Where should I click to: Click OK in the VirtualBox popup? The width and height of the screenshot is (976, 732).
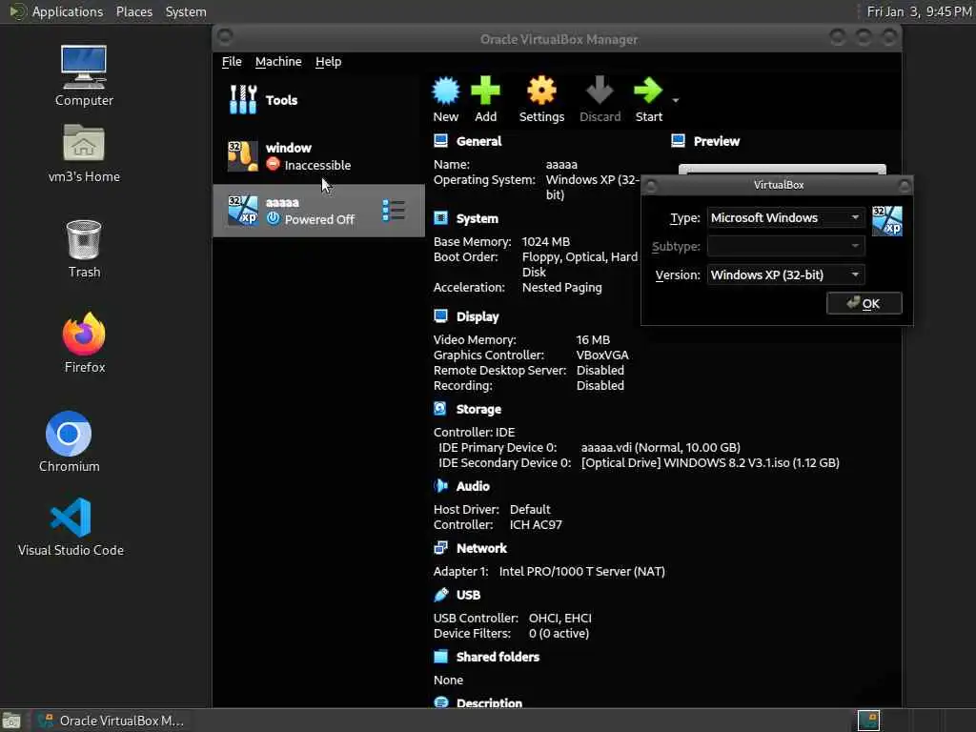click(x=864, y=303)
